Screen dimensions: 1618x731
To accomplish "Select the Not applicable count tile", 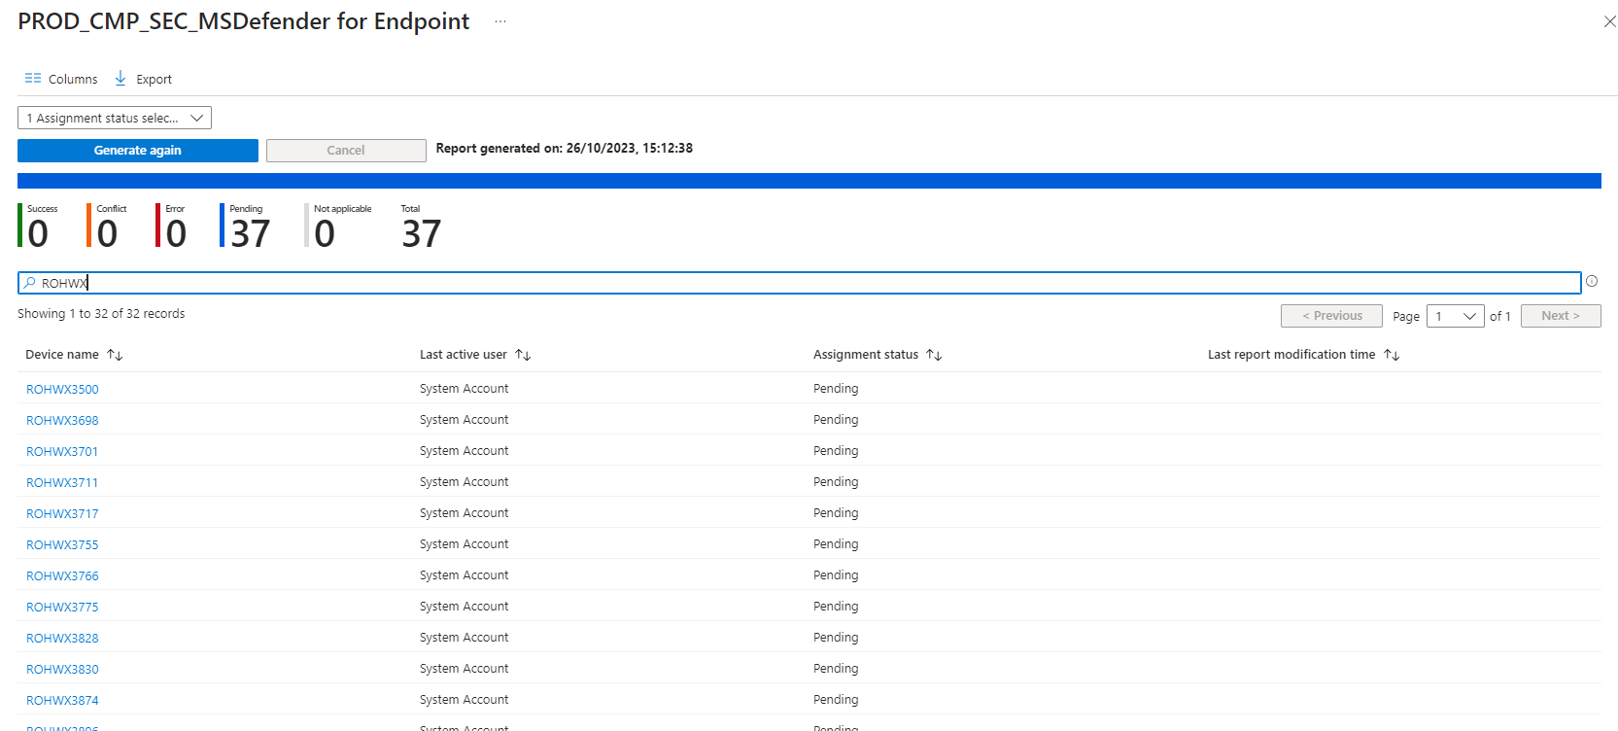I will click(x=338, y=226).
